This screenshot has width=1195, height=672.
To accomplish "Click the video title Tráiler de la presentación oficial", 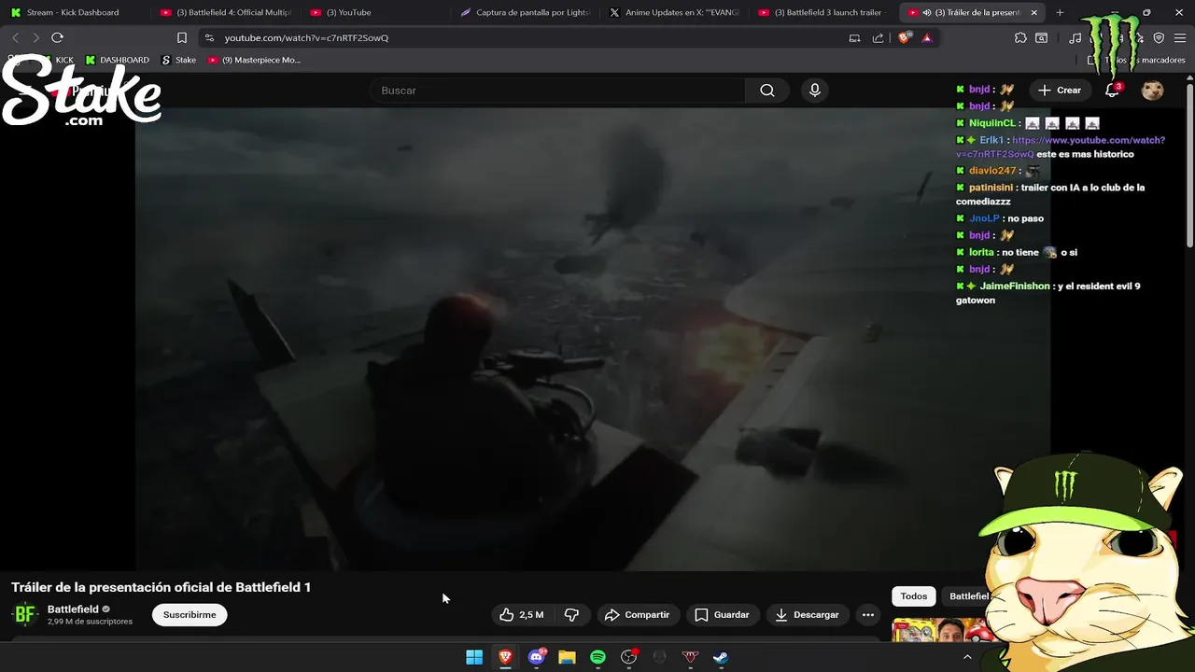I will [161, 587].
